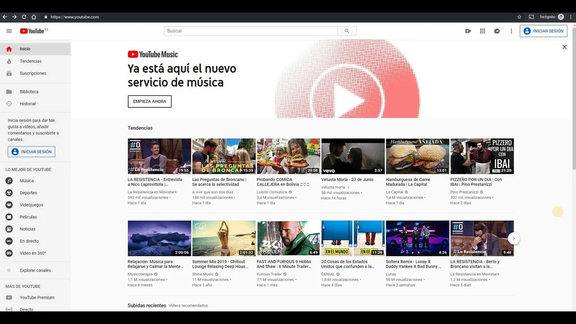Image resolution: width=576 pixels, height=324 pixels.
Task: Open the messages bubble icon
Action: (497, 31)
